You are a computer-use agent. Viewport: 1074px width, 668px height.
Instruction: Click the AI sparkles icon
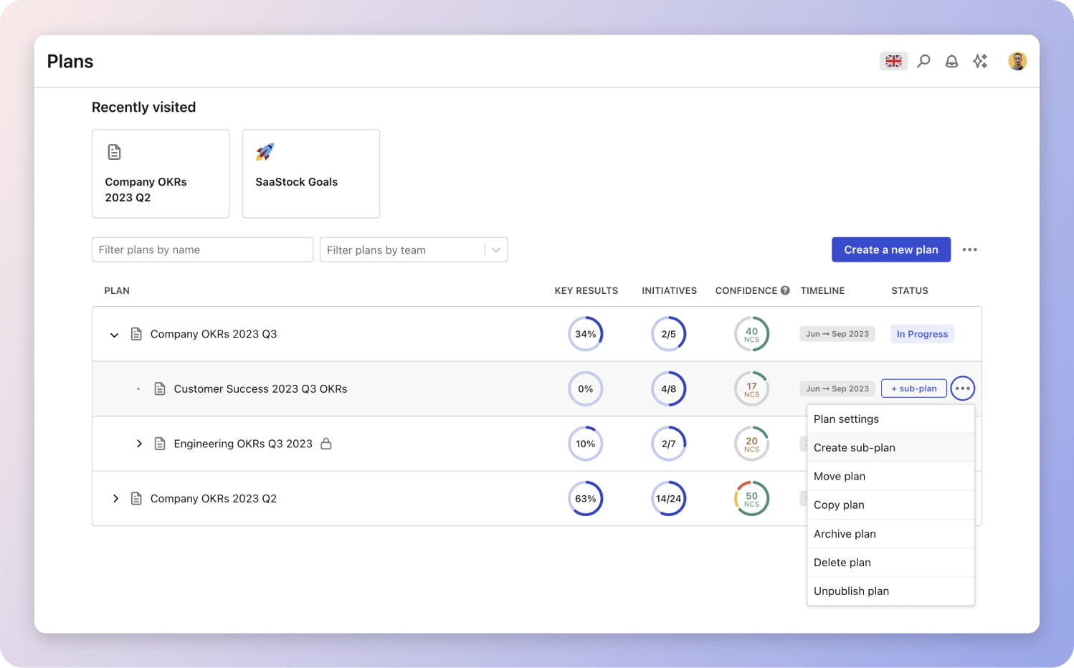pyautogui.click(x=980, y=61)
